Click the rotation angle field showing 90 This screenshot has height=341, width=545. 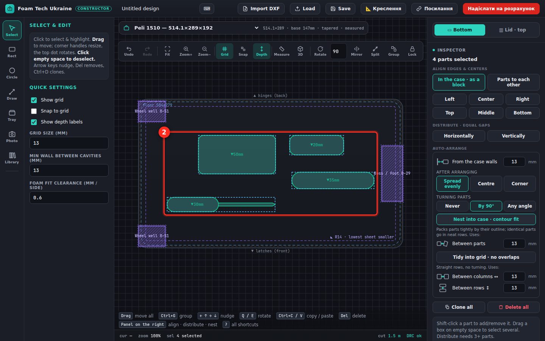click(338, 51)
